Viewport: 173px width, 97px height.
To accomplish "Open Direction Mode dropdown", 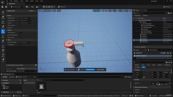I will pos(25,20).
